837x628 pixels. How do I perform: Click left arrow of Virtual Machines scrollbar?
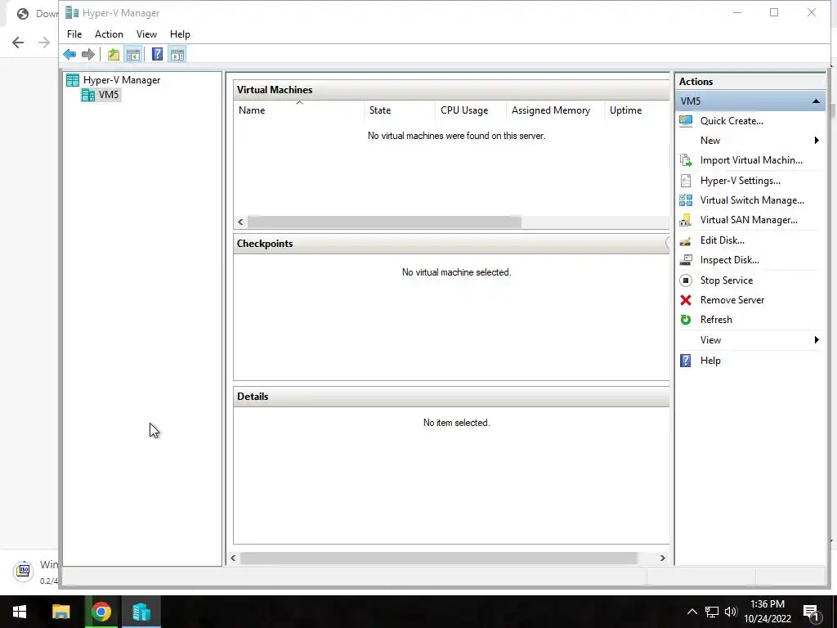click(x=241, y=222)
